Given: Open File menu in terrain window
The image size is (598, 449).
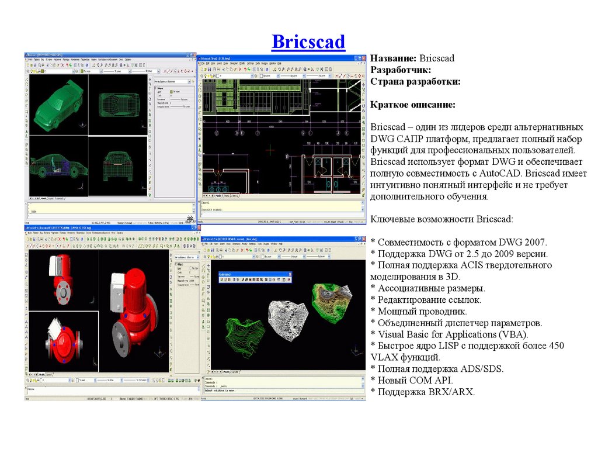Looking at the screenshot, I should 206,244.
